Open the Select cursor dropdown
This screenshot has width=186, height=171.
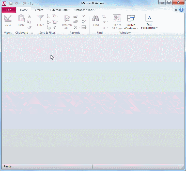(105, 27)
